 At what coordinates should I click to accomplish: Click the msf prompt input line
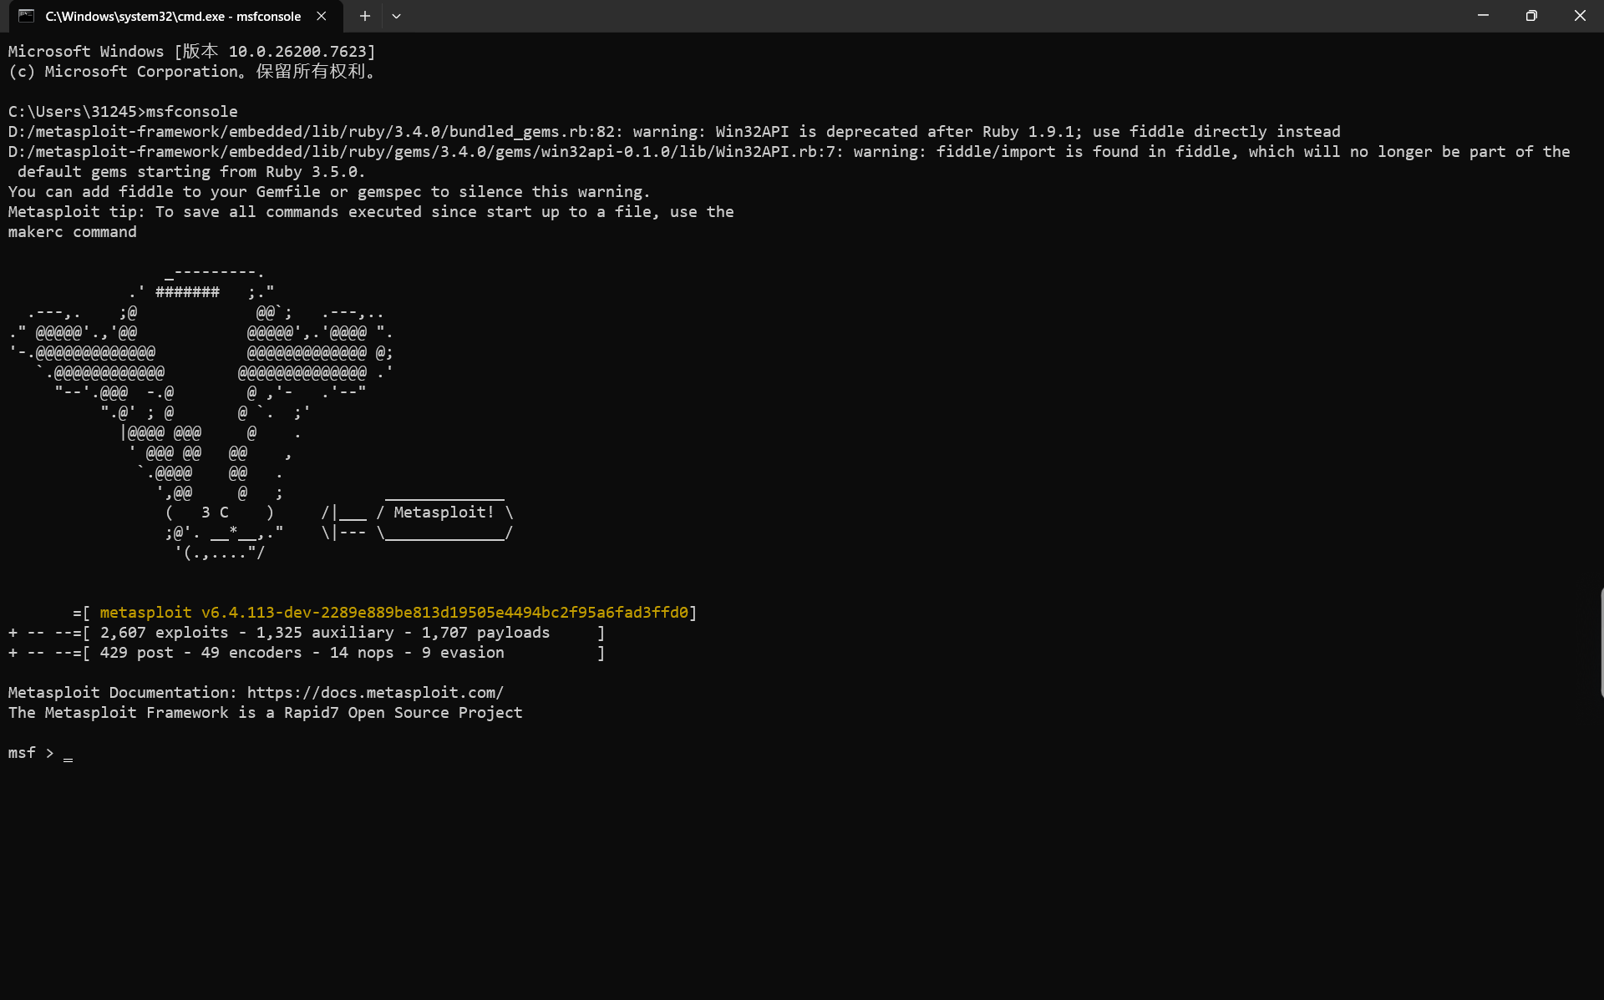(40, 753)
